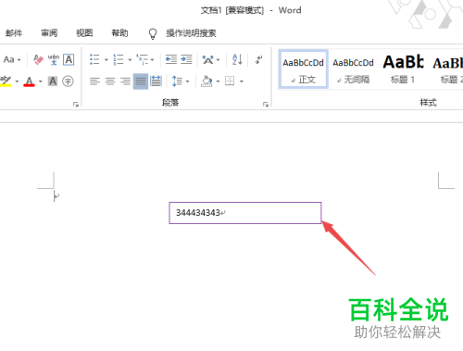This screenshot has height=351, width=463.
Task: Apply borders icon
Action: (x=230, y=81)
